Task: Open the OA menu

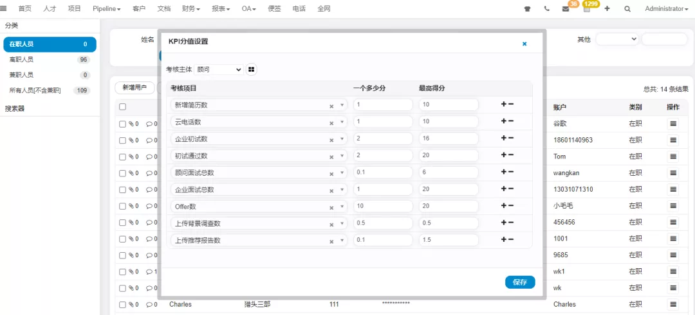Action: pos(249,9)
